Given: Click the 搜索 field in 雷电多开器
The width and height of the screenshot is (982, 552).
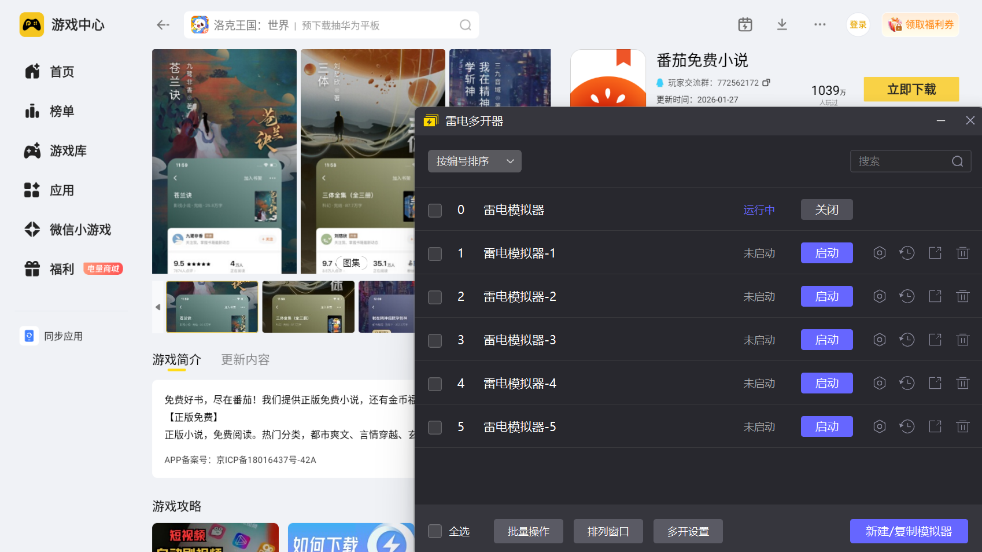Looking at the screenshot, I should (x=910, y=161).
